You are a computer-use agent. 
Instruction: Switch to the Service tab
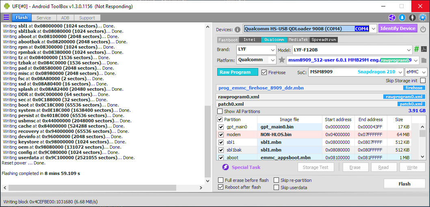click(44, 18)
